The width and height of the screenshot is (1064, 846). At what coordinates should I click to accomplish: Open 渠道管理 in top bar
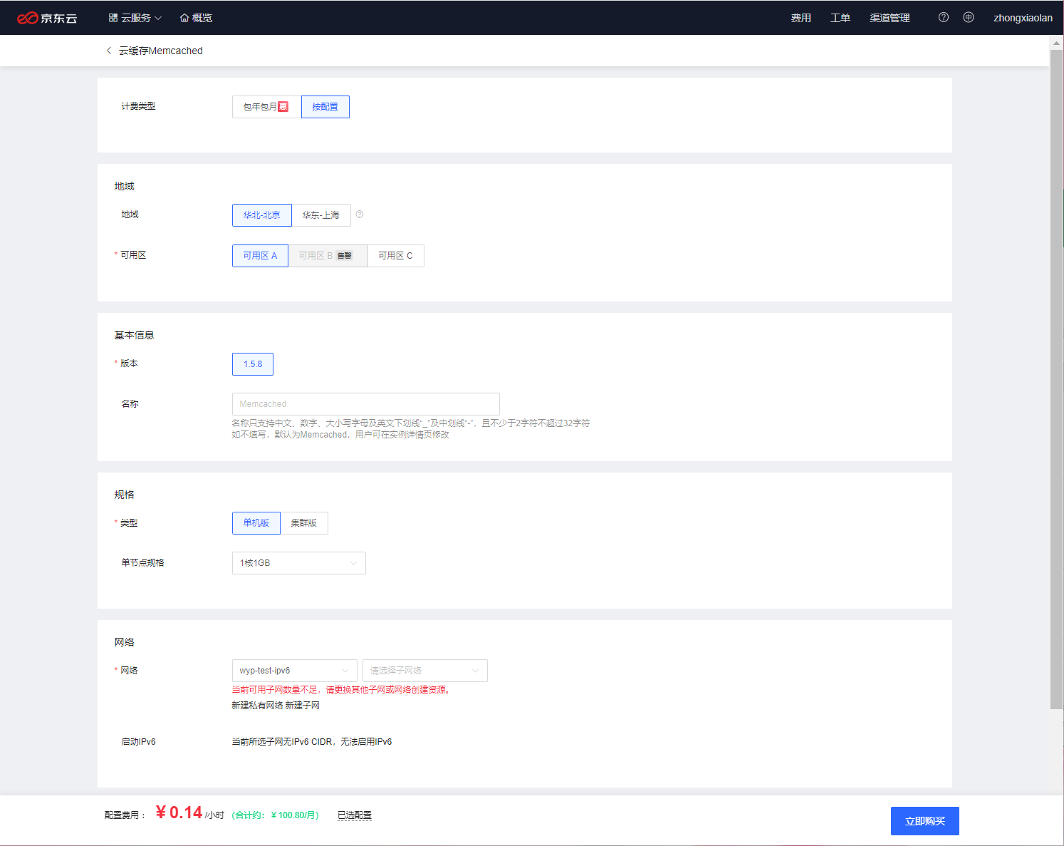890,18
